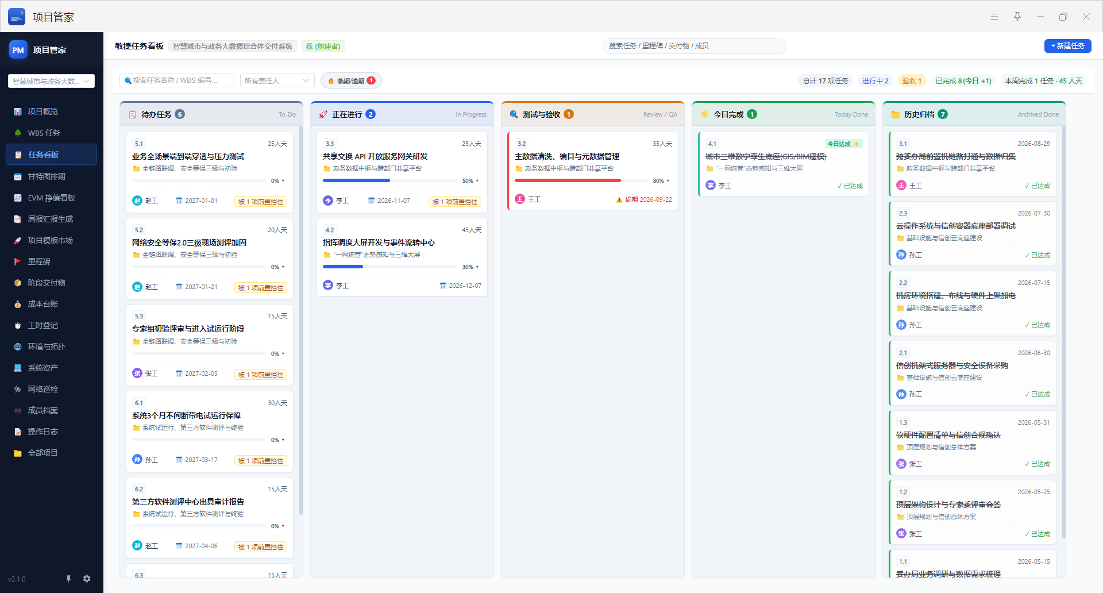Click the pin icon in sidebar footer

(68, 579)
